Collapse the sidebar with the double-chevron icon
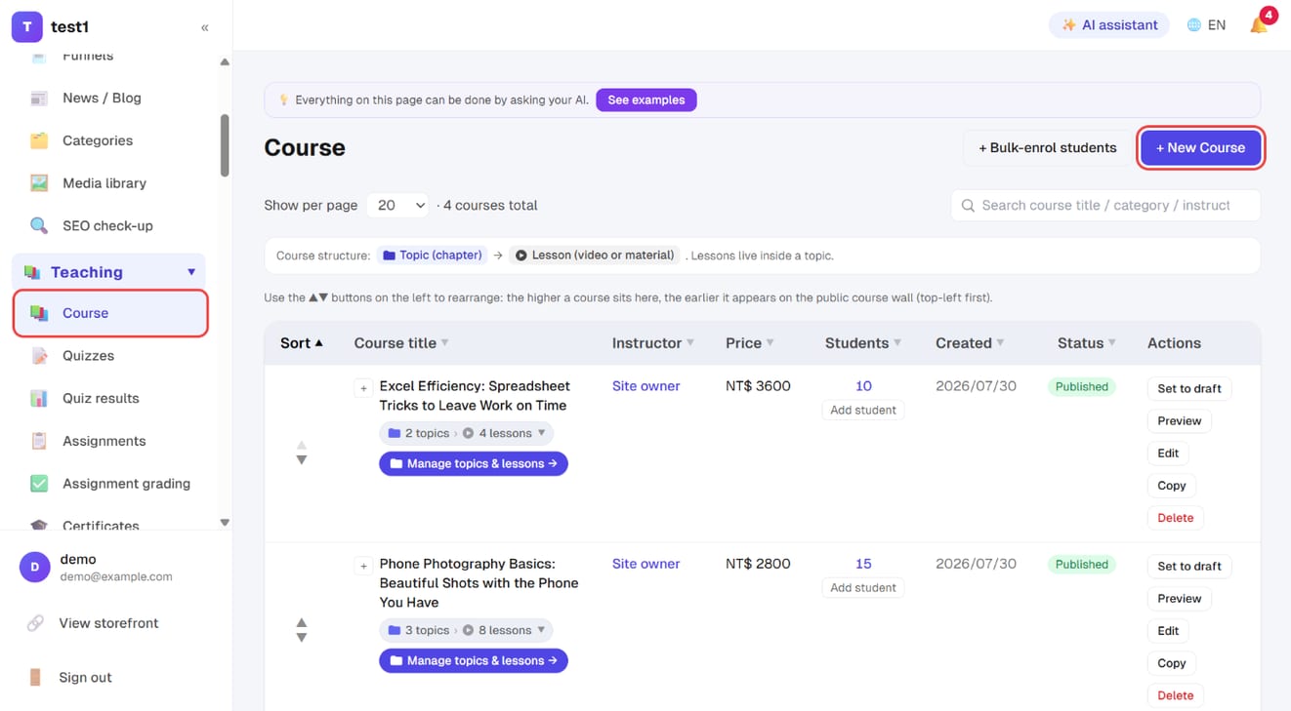 [x=204, y=27]
